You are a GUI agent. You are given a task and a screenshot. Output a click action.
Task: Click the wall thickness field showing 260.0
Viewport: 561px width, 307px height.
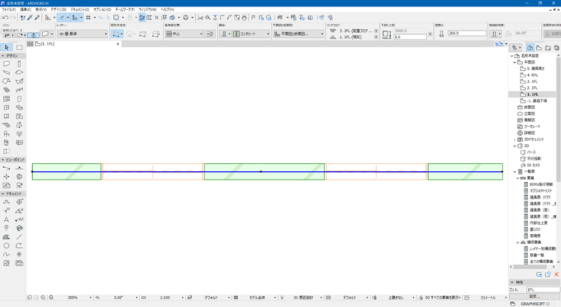tap(467, 33)
